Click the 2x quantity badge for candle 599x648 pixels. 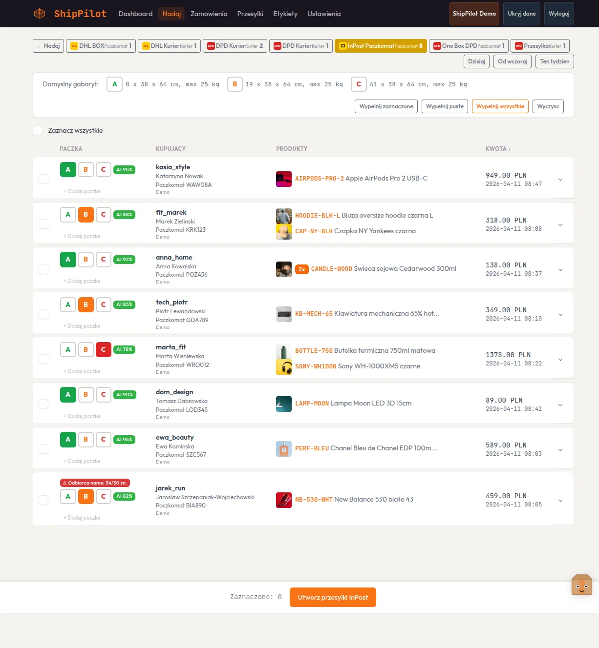coord(302,269)
